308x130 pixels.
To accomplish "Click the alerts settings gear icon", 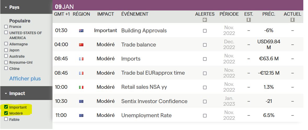I will point(205,20).
